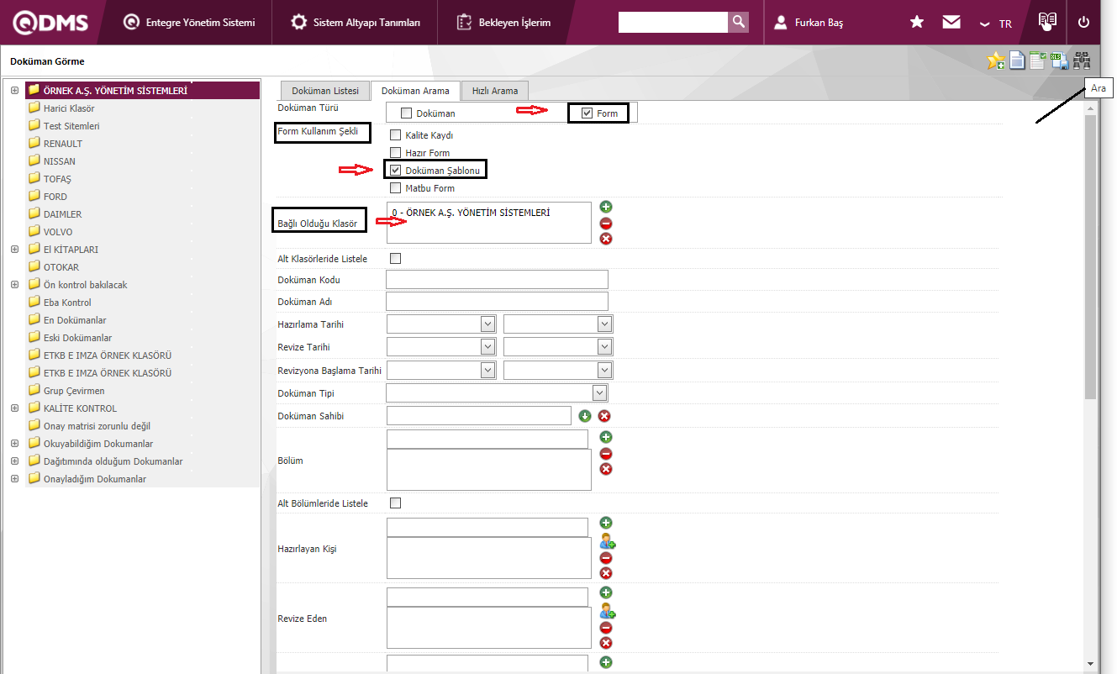Click green down-arrow icon beside Doküman Sahibi

[x=586, y=416]
